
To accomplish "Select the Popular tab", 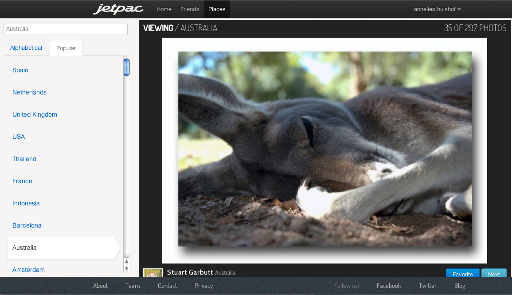I will coord(66,48).
